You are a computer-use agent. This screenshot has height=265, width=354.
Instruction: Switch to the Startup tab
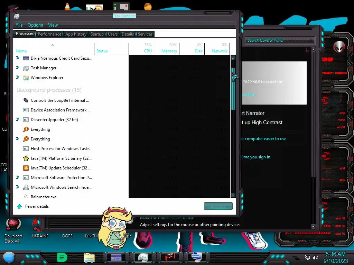click(97, 34)
